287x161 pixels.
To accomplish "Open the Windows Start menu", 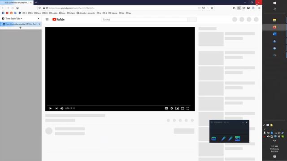I will (x=274, y=3).
